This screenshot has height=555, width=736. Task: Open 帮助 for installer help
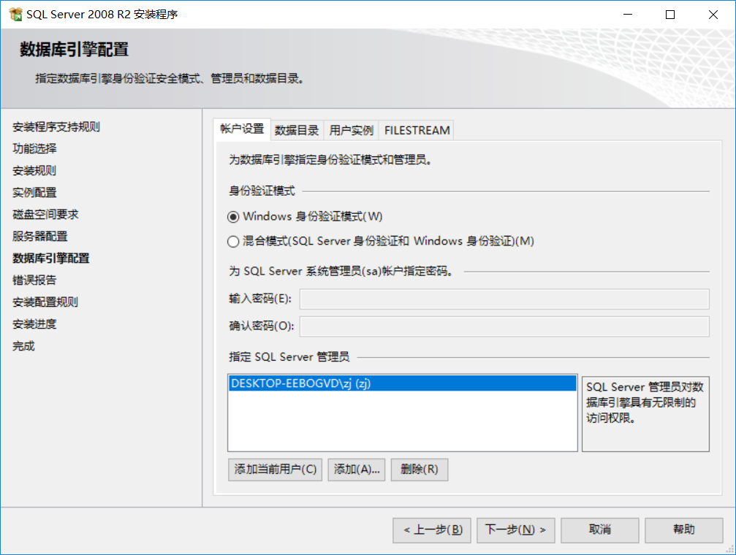[x=683, y=530]
